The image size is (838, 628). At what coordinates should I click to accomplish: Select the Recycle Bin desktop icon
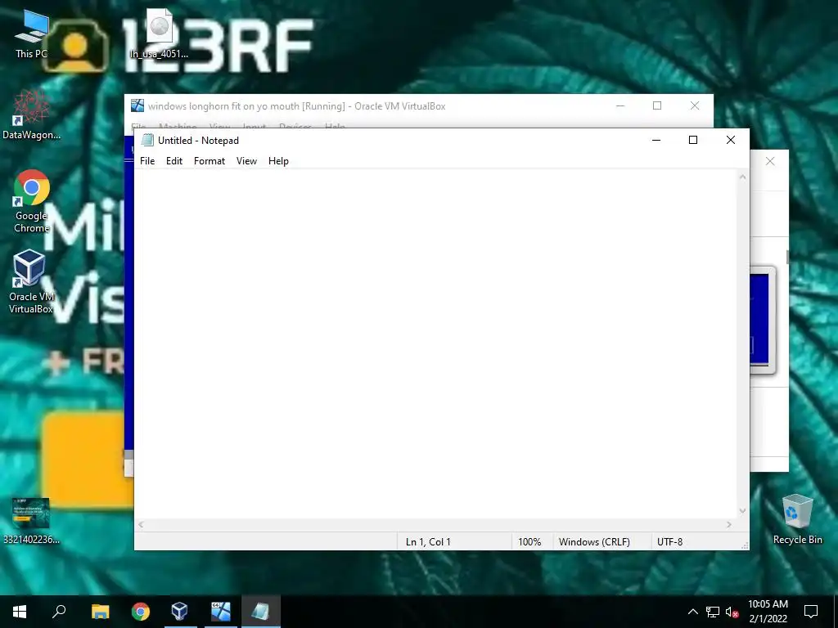(x=797, y=519)
